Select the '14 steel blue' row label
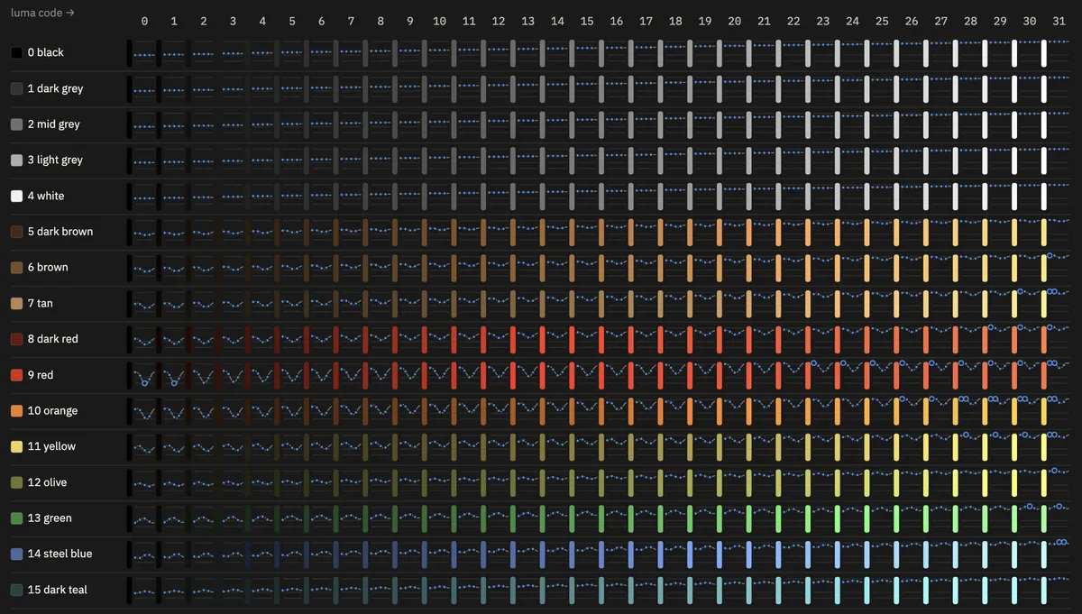The image size is (1082, 614). point(60,554)
